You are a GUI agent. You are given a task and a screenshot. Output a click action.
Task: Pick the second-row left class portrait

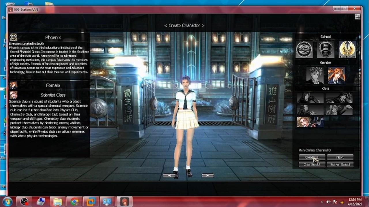[310, 110]
